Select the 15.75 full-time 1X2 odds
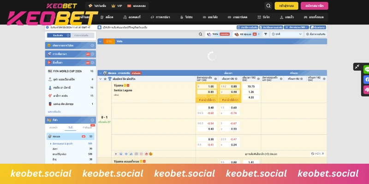This screenshot has width=369, height=184. (x=251, y=86)
